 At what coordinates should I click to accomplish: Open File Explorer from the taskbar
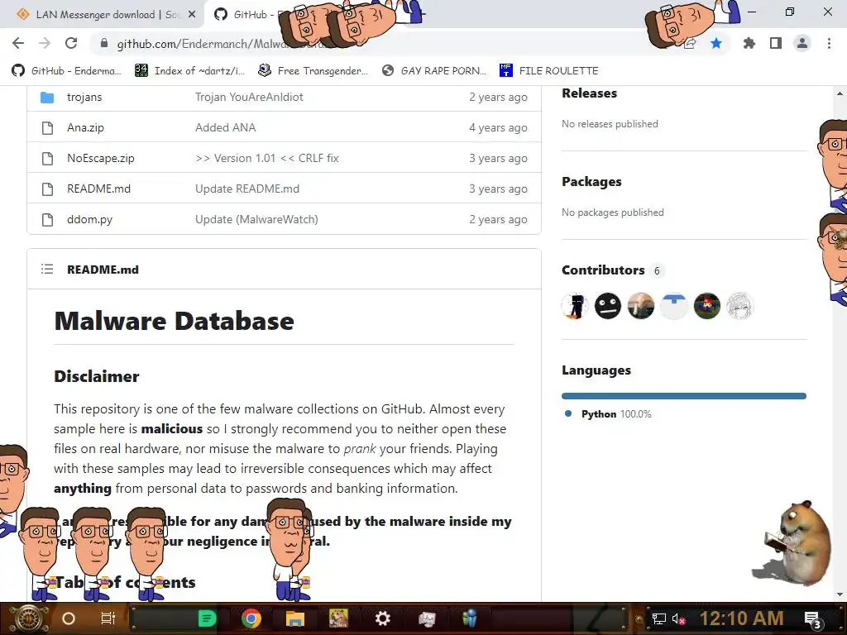click(295, 618)
